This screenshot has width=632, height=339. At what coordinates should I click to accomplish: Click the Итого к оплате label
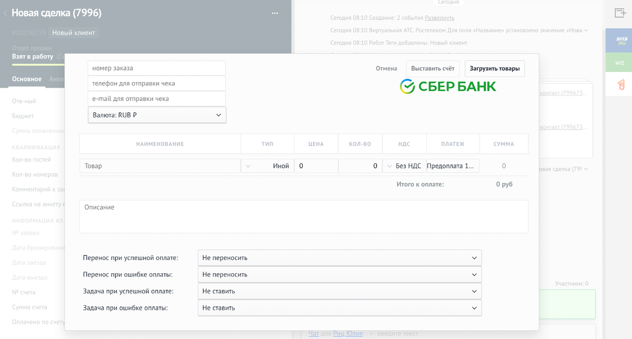point(420,184)
